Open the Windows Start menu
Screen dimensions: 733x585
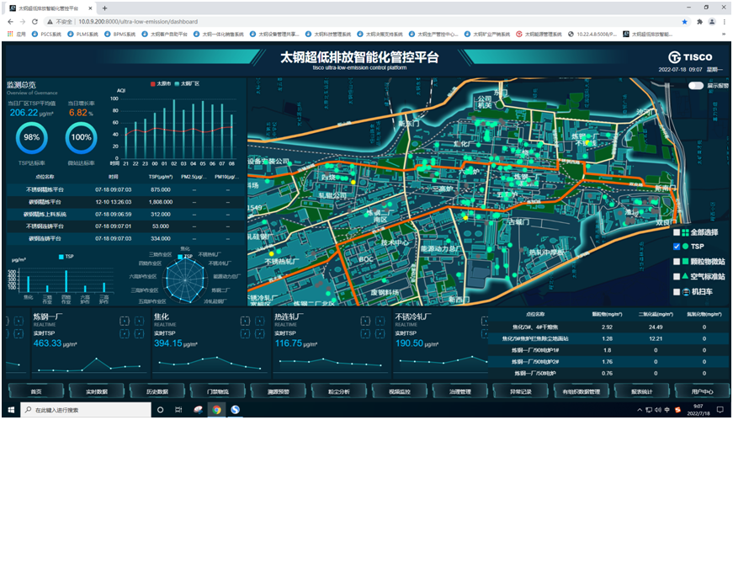11,410
